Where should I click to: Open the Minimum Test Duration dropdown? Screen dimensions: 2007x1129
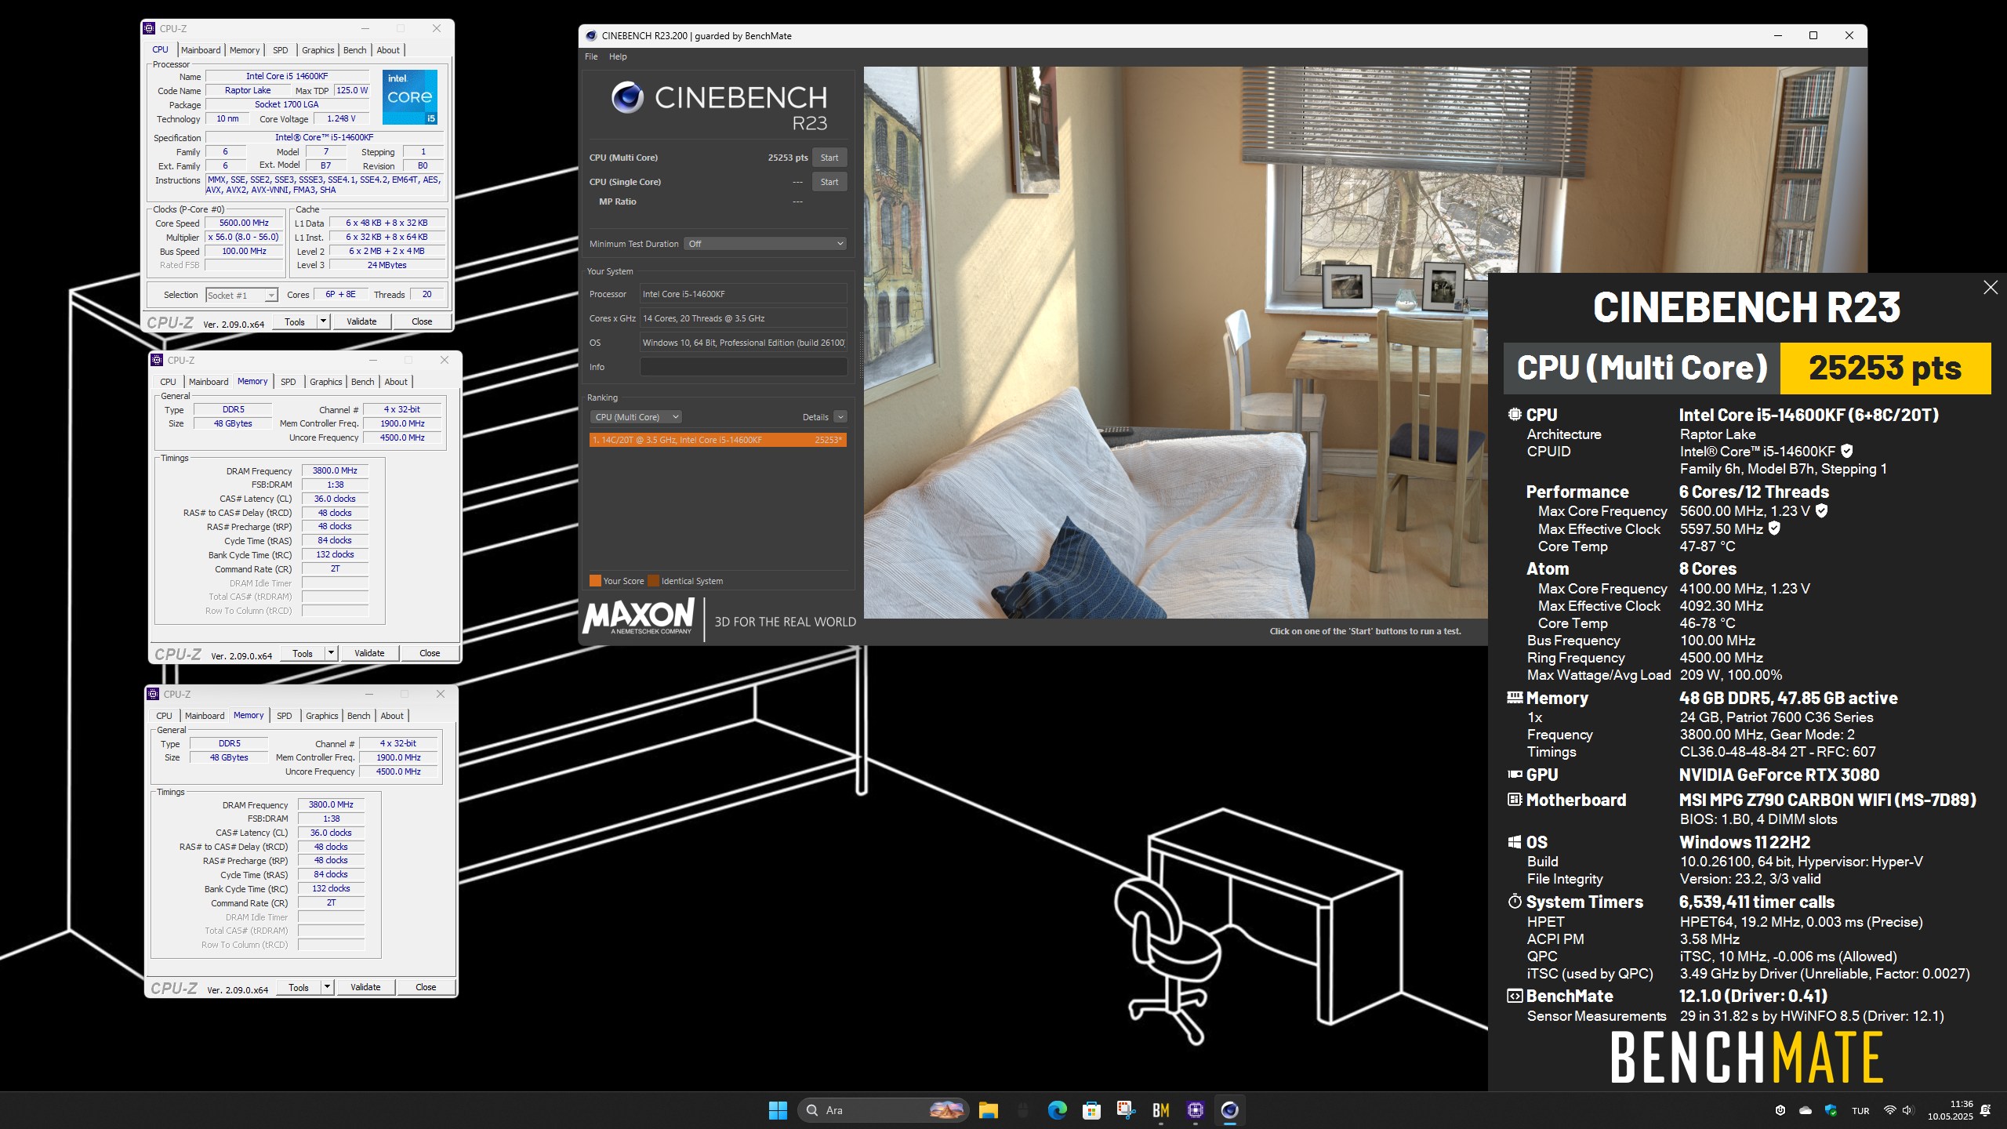coord(765,244)
